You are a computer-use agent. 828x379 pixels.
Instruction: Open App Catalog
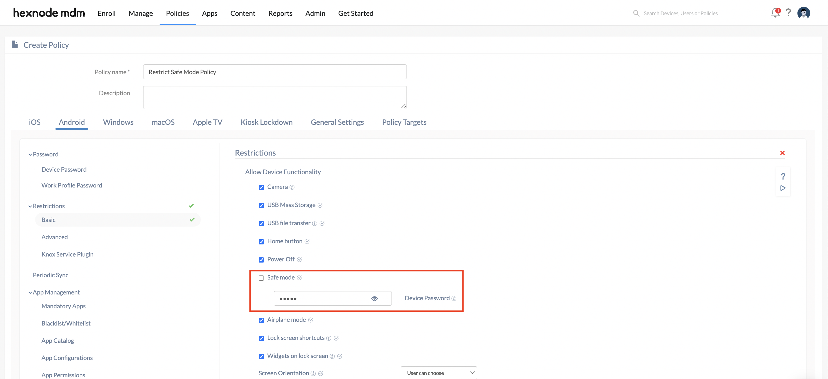point(58,341)
